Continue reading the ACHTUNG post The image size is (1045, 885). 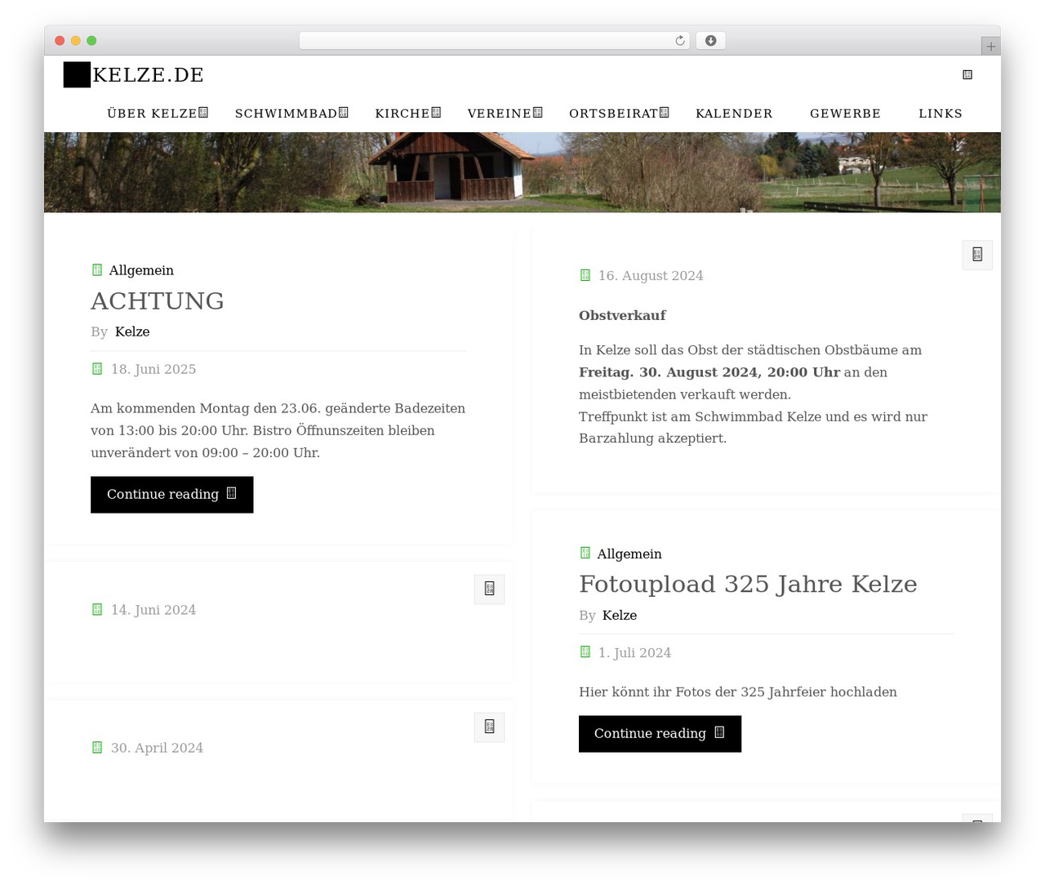point(171,495)
